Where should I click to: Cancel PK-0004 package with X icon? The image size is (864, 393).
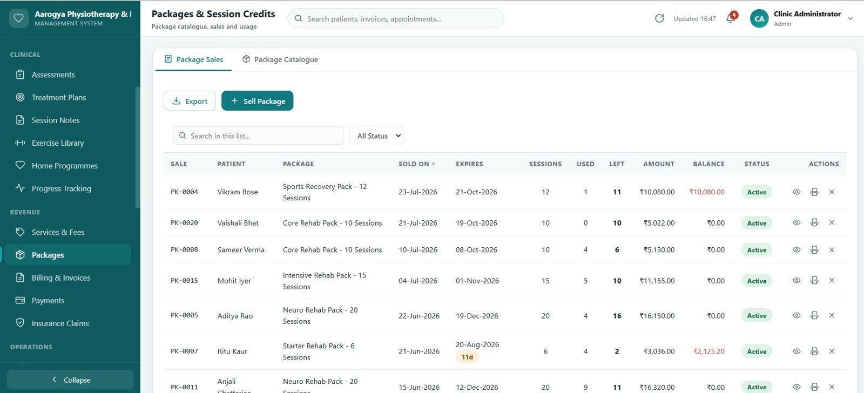(x=832, y=192)
